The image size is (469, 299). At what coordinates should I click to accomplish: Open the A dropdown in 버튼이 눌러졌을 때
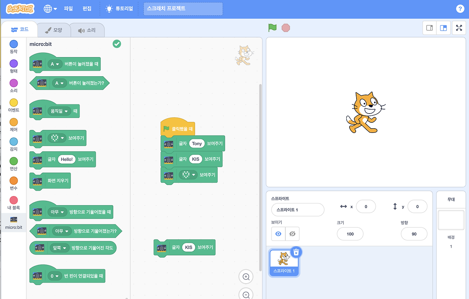point(55,64)
